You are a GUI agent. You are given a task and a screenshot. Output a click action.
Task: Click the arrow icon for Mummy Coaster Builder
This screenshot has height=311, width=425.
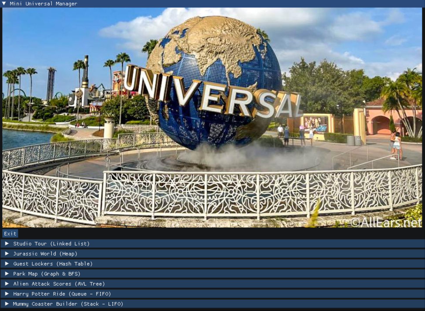pos(7,304)
